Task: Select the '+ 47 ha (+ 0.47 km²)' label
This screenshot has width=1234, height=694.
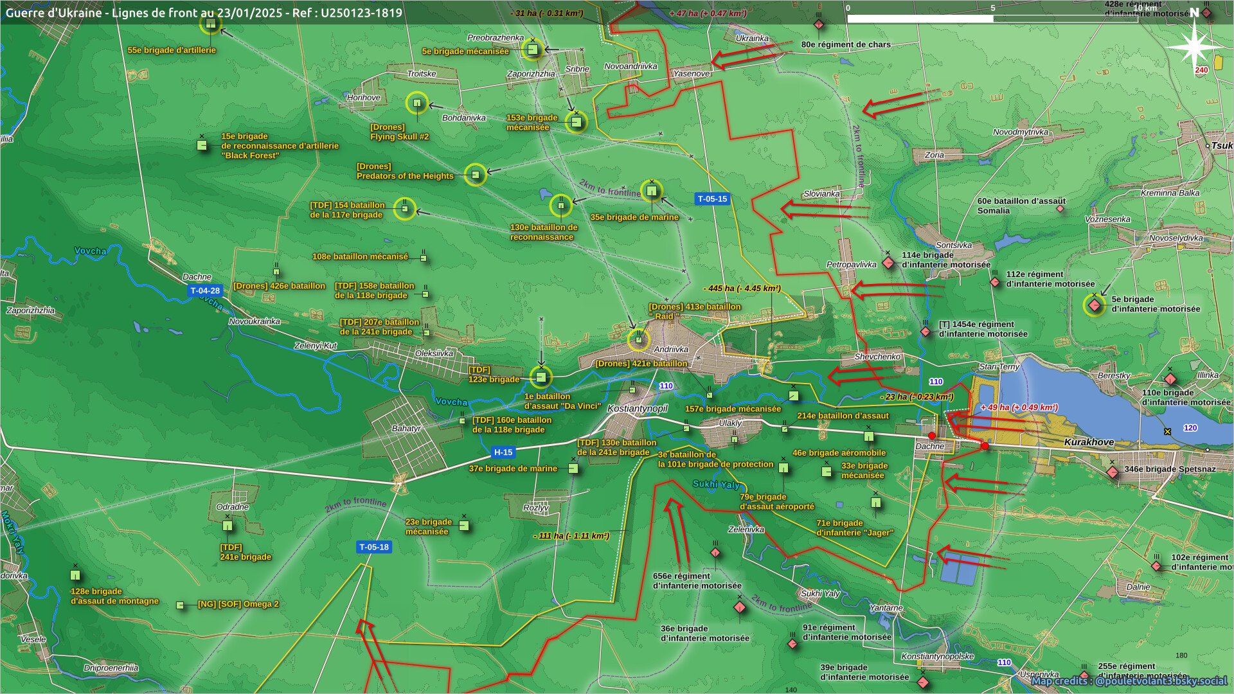Action: 708,13
